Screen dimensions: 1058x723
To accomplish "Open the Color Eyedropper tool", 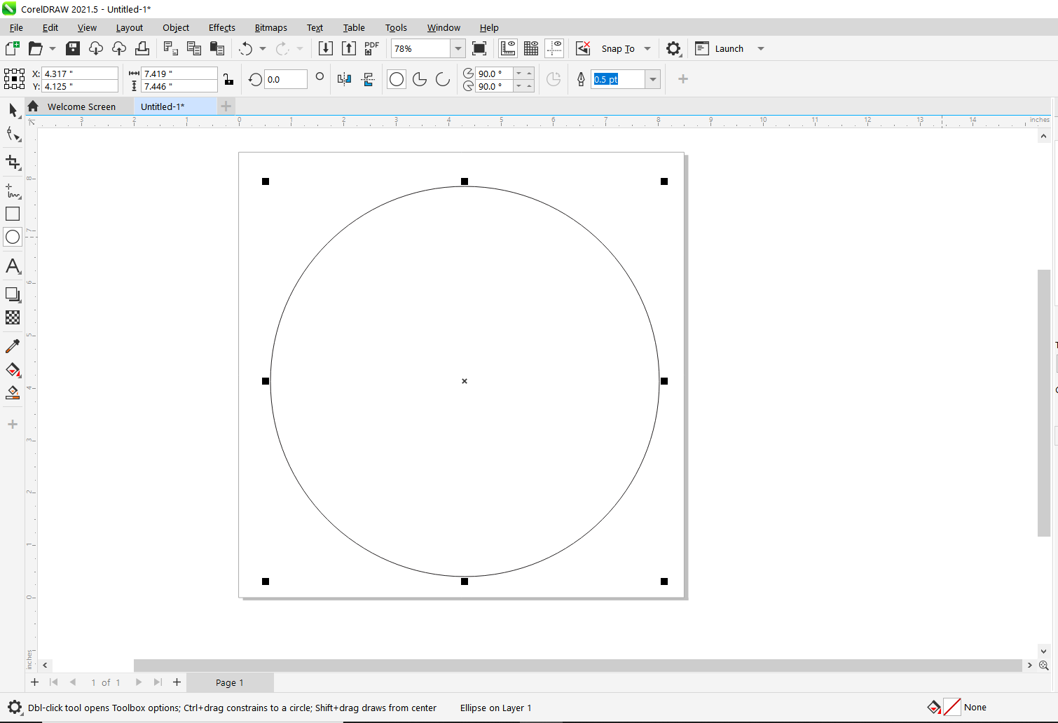I will pos(12,345).
